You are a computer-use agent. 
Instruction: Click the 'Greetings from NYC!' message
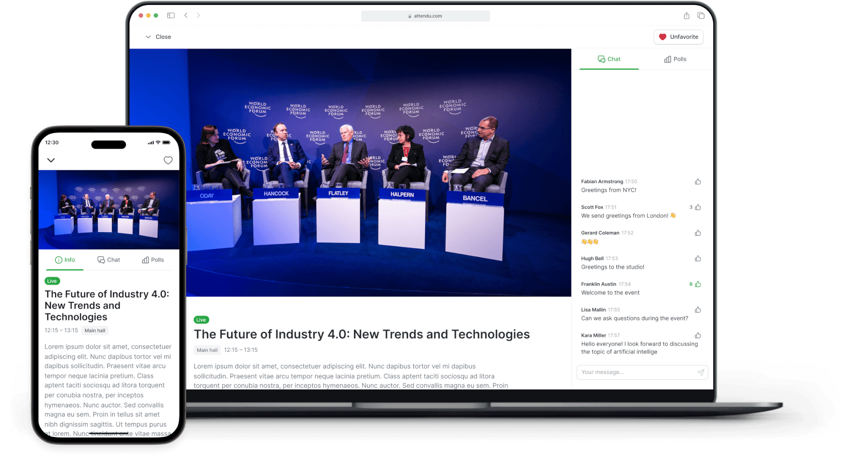pyautogui.click(x=609, y=190)
